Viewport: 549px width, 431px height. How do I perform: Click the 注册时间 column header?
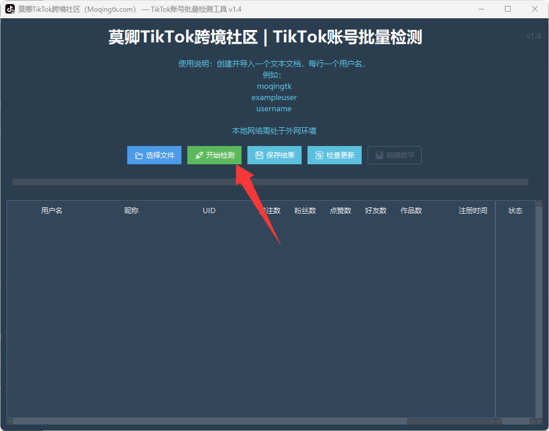[473, 210]
